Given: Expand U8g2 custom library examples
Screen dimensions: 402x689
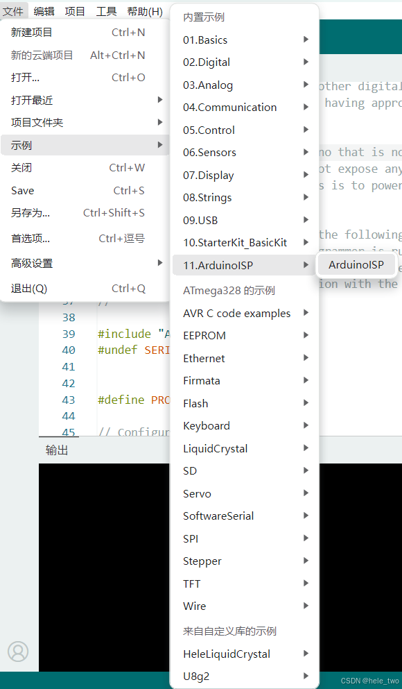Looking at the screenshot, I should pyautogui.click(x=245, y=677).
